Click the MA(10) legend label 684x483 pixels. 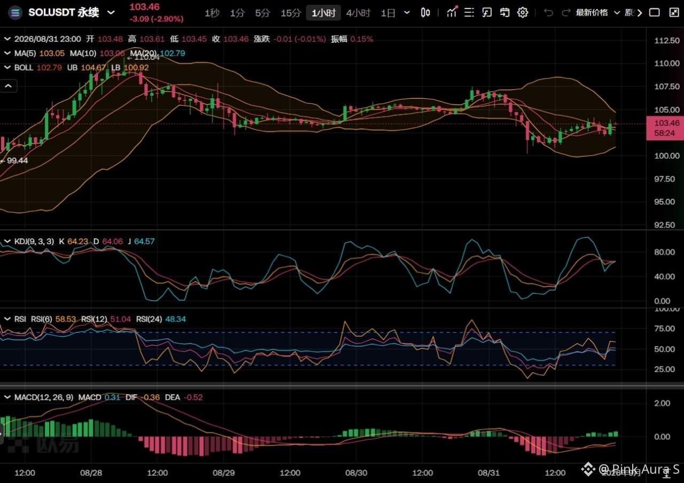[83, 53]
